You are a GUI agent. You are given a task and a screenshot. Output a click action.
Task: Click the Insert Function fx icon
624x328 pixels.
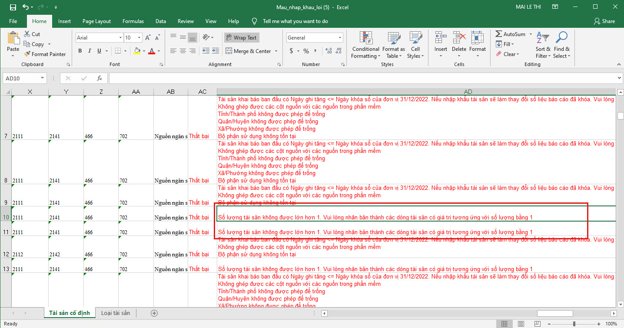click(x=100, y=78)
